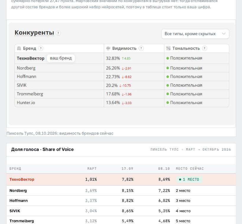Click the 7,22% value for Nordberg

point(164,190)
